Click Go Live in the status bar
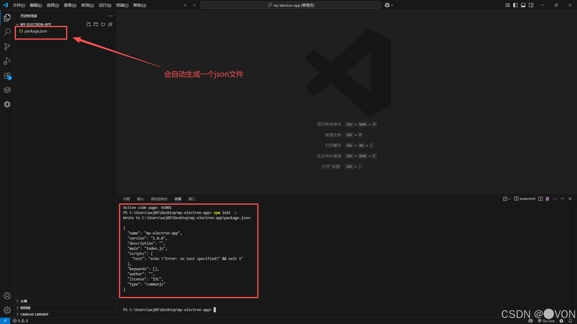The height and width of the screenshot is (324, 577). [x=546, y=321]
